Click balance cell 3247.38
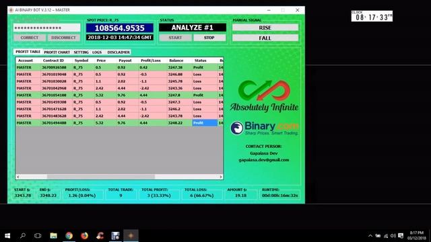 point(180,67)
